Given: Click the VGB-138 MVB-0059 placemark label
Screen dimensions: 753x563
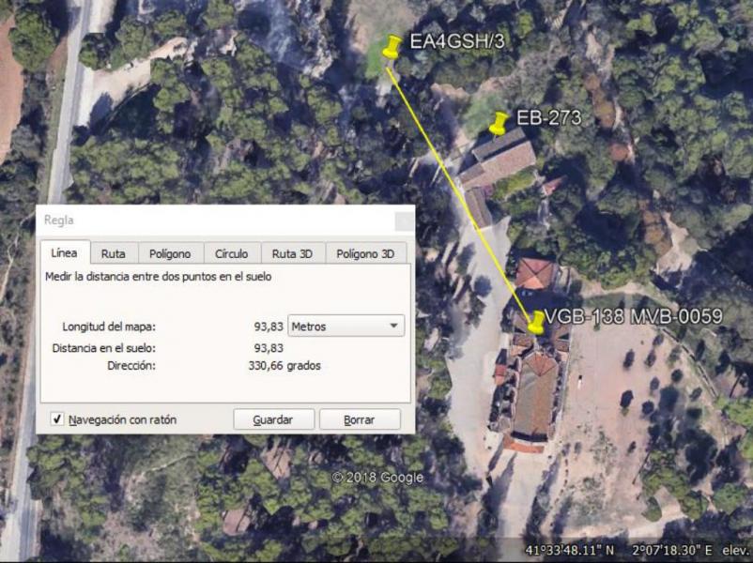Looking at the screenshot, I should coord(634,316).
